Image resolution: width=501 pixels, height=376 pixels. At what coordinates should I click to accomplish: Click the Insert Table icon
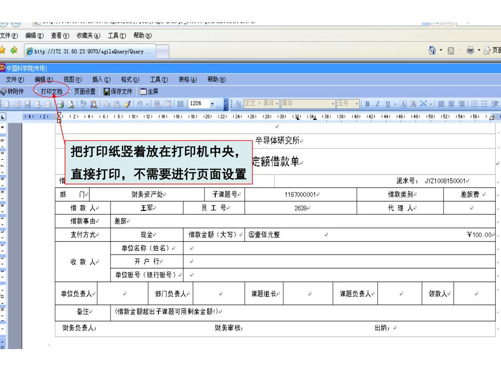pyautogui.click(x=168, y=104)
